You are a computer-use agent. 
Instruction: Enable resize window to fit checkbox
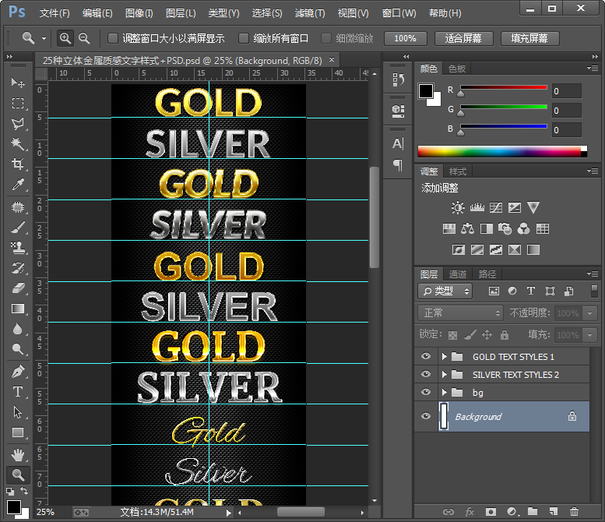(113, 38)
